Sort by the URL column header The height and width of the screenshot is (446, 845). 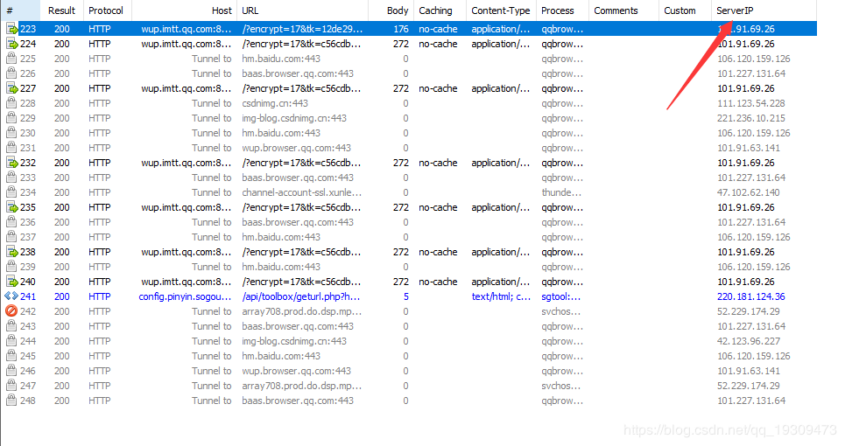tap(302, 10)
